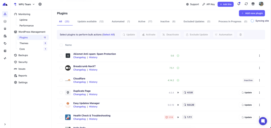Open Changelog link for Easy Updates Manager
The image size is (271, 128).
(x=79, y=107)
